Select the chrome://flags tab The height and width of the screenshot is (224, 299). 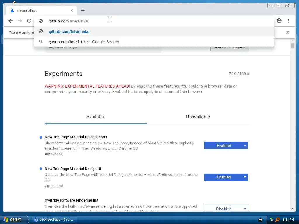pyautogui.click(x=41, y=10)
